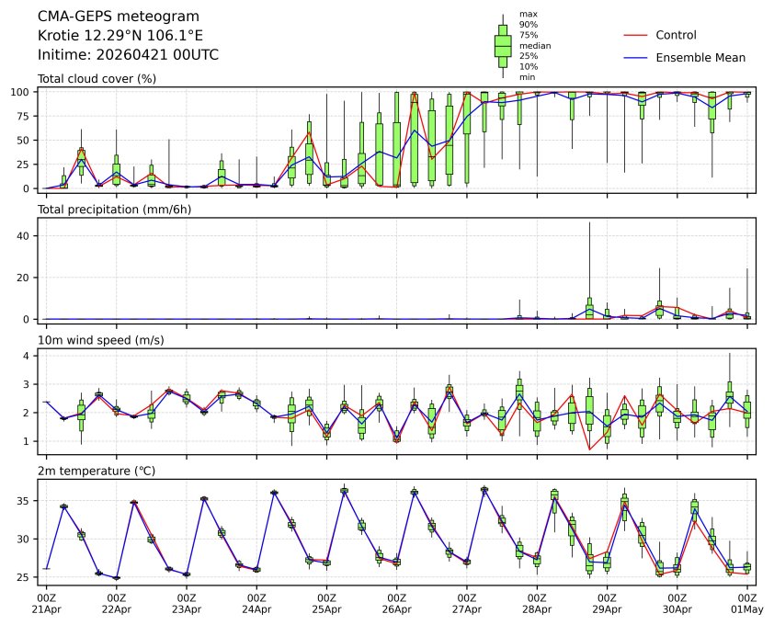
Task: Click the Initime 20260421 00UTC text
Action: pyautogui.click(x=128, y=55)
